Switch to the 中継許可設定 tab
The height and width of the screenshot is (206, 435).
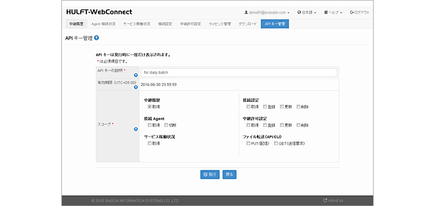pos(190,24)
